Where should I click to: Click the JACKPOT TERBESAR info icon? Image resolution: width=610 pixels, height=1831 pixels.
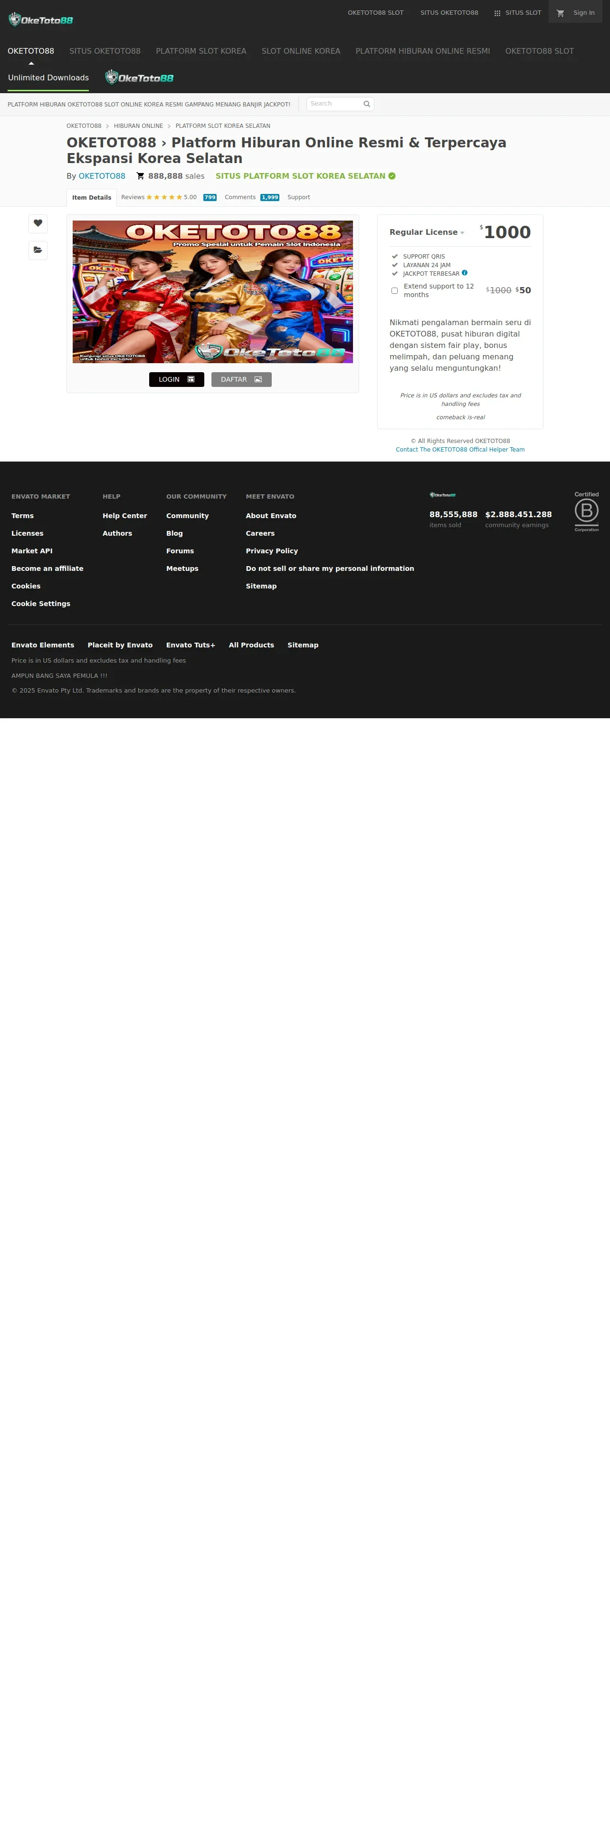coord(465,273)
